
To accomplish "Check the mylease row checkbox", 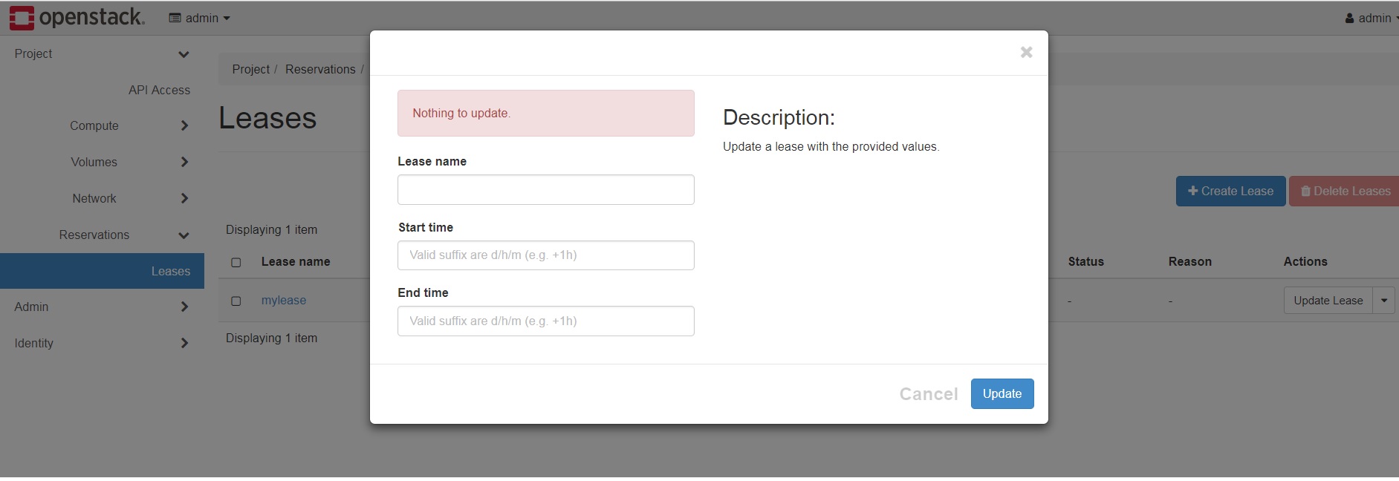I will (x=236, y=301).
